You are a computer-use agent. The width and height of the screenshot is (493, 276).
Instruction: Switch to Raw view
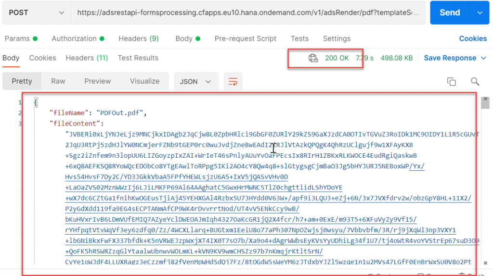[x=58, y=81]
